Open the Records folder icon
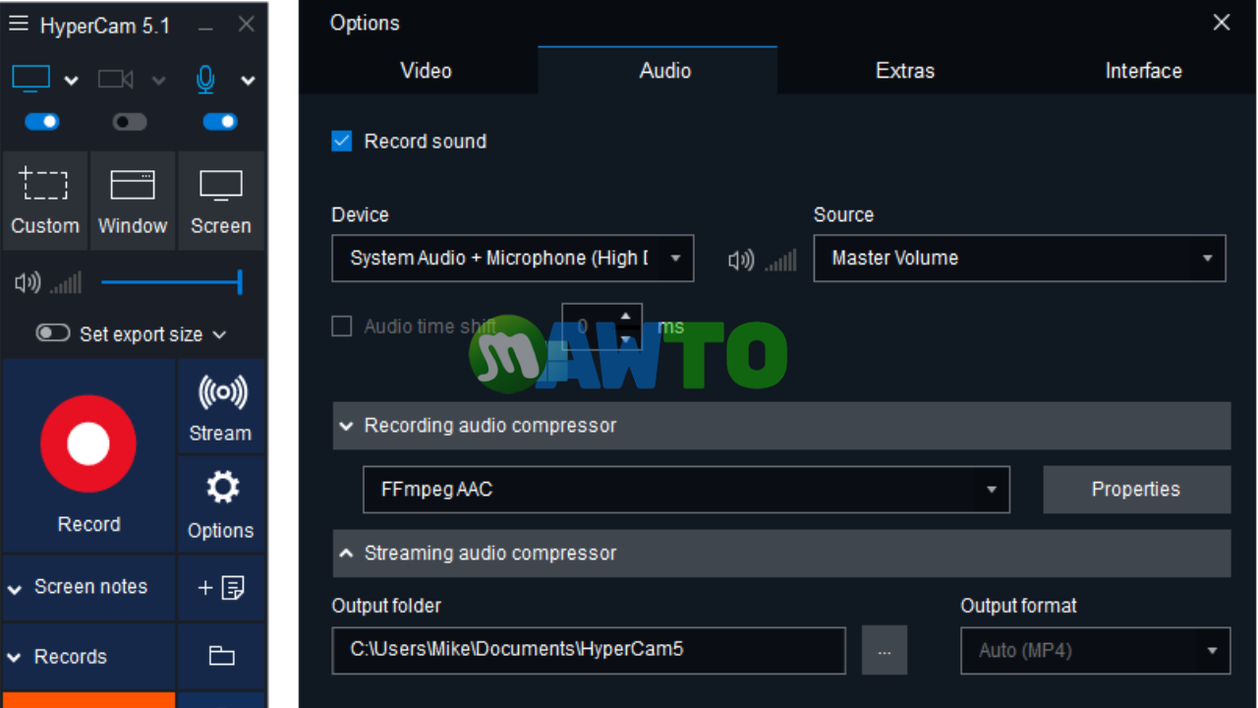The image size is (1258, 708). 221,656
